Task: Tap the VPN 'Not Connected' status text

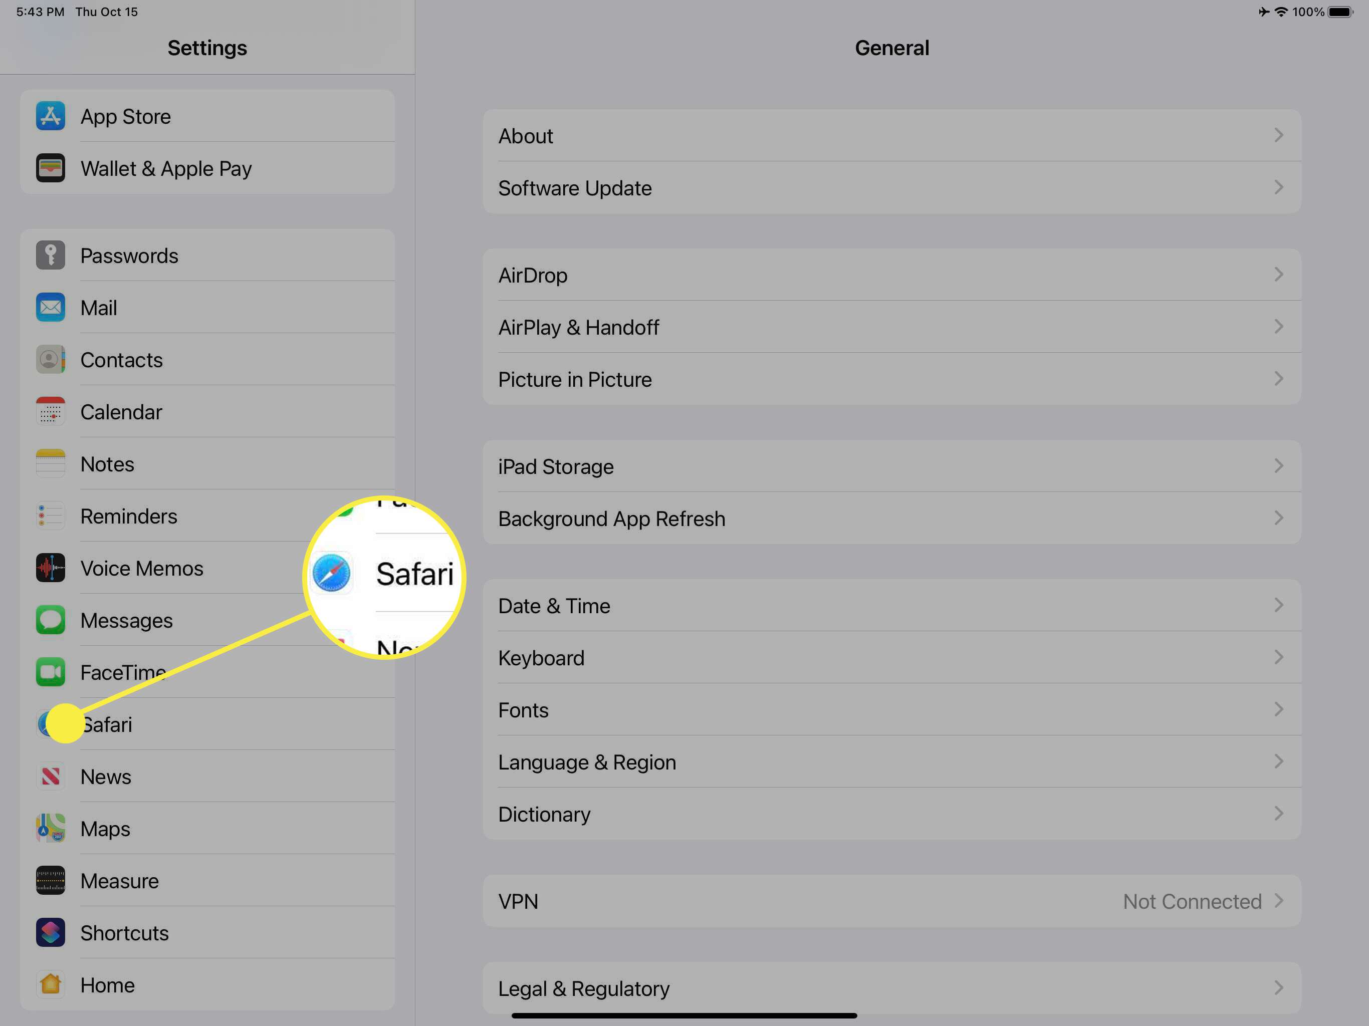Action: pyautogui.click(x=1192, y=902)
